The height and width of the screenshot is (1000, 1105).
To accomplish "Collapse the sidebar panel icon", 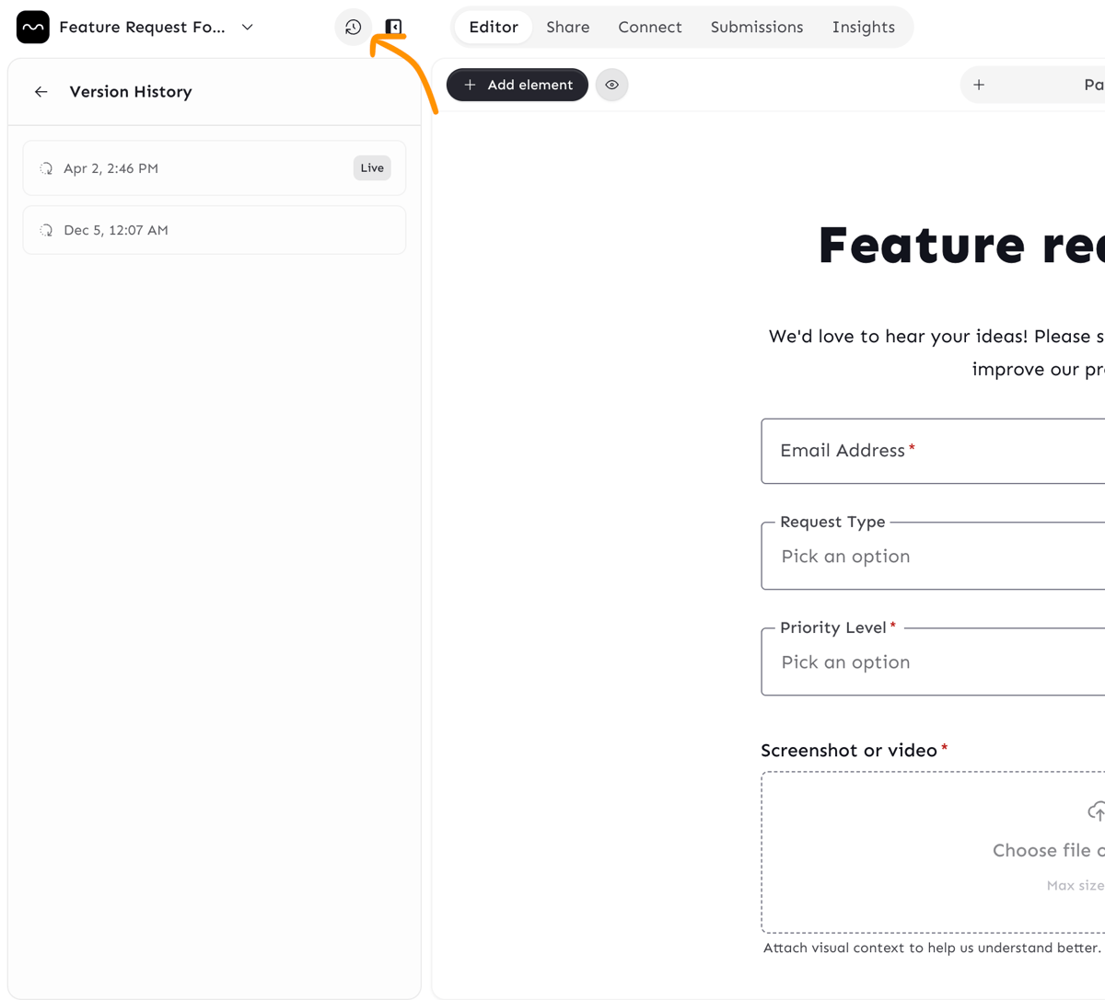I will [x=393, y=28].
